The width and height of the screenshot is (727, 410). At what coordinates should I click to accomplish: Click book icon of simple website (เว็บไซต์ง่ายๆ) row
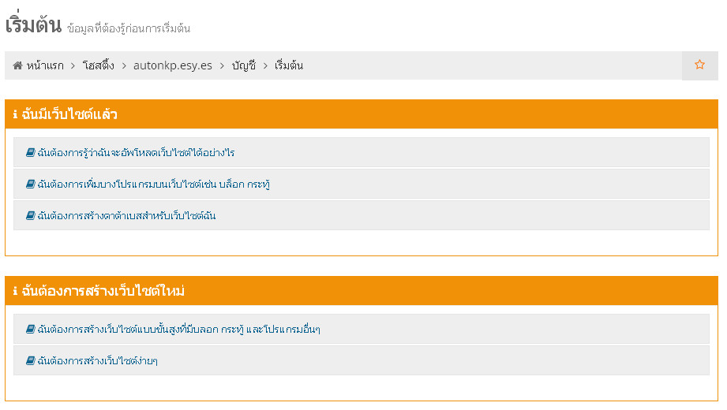pos(30,360)
